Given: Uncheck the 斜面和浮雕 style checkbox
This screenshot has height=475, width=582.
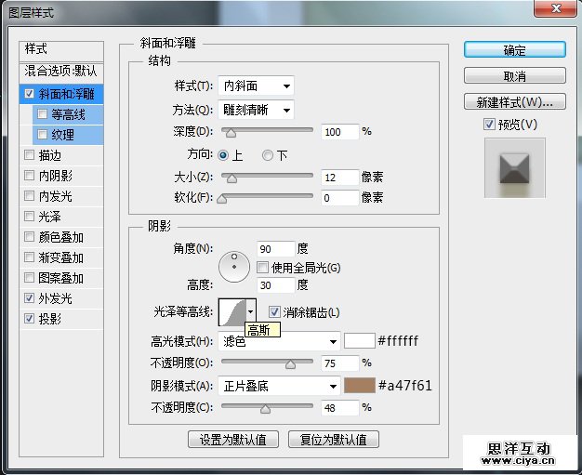Looking at the screenshot, I should pos(30,94).
